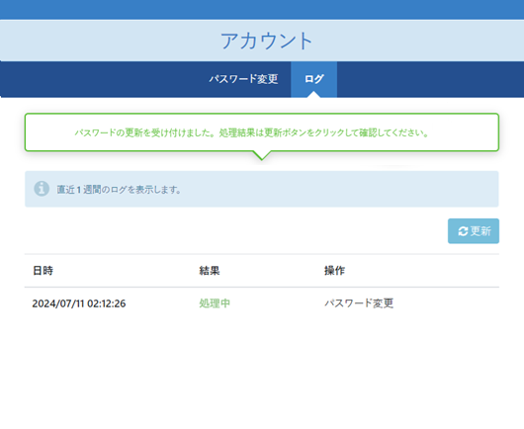The image size is (524, 429).
Task: Click the パスワード変更 operation cell in table
Action: [x=359, y=303]
